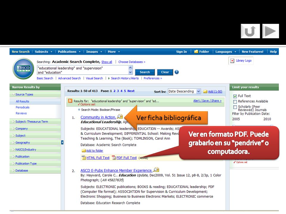This screenshot has height=214, width=286.
Task: Click the HTML Full Text document icon
Action: (x=83, y=158)
